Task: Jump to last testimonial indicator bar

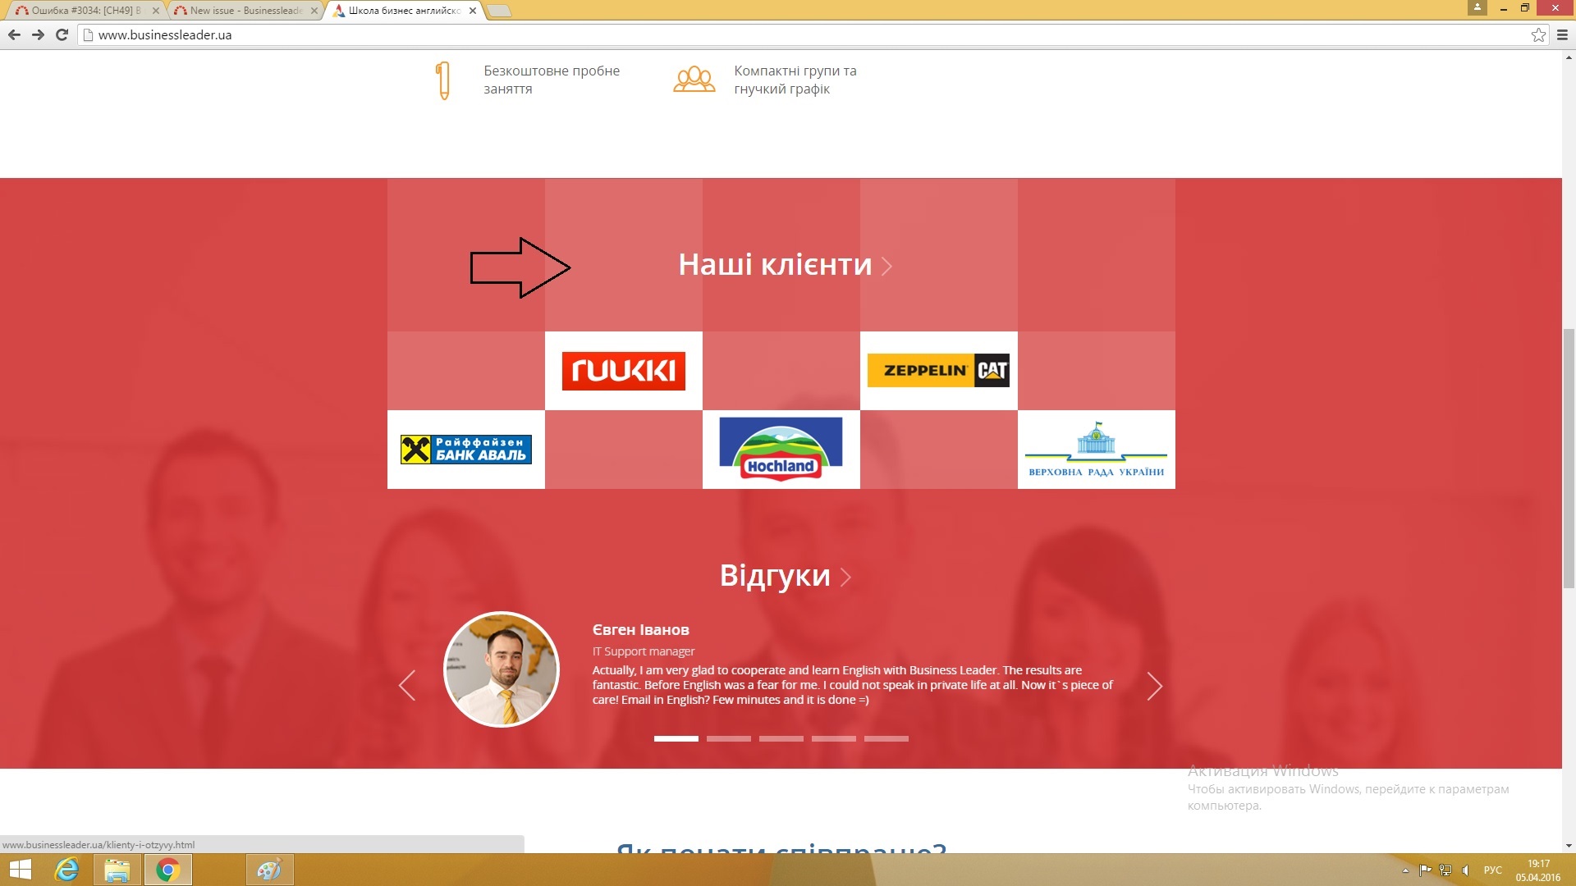Action: click(x=886, y=738)
